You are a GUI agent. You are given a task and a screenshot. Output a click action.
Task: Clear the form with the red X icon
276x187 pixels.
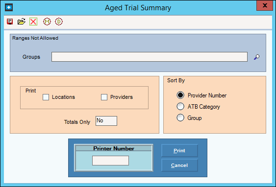pyautogui.click(x=33, y=22)
